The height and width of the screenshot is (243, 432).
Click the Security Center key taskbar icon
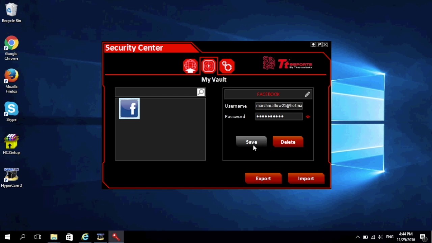[116, 237]
